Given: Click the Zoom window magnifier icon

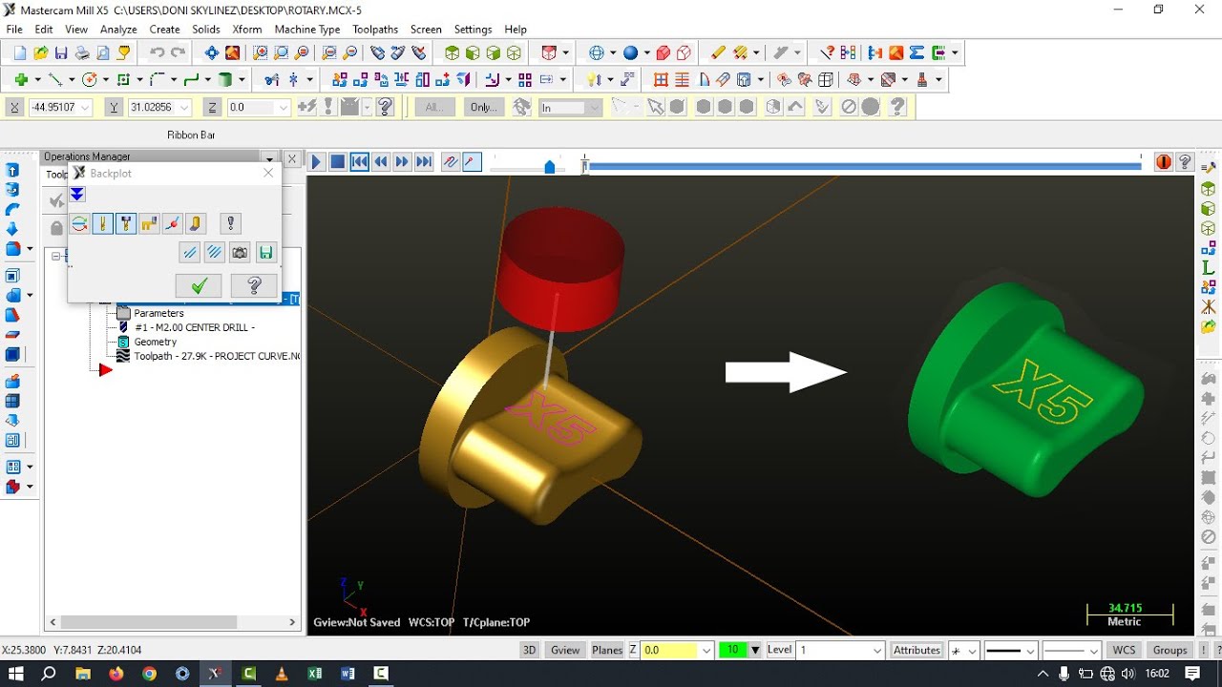Looking at the screenshot, I should [260, 53].
